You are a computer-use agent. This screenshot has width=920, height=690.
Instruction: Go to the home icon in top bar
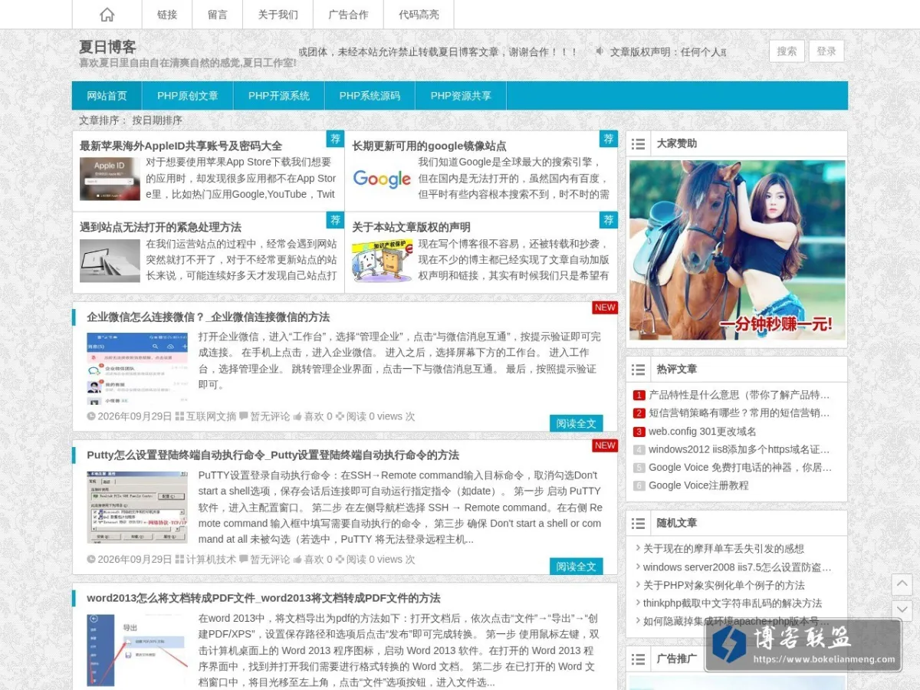[107, 15]
